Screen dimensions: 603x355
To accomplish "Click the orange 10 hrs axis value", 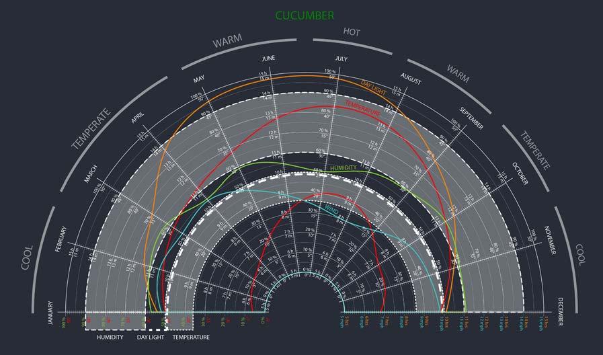I will (x=446, y=322).
